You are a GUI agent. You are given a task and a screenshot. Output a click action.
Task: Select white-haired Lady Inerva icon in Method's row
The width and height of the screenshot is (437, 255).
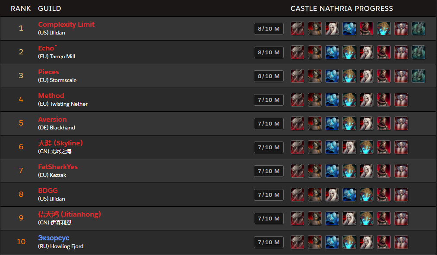(x=367, y=100)
